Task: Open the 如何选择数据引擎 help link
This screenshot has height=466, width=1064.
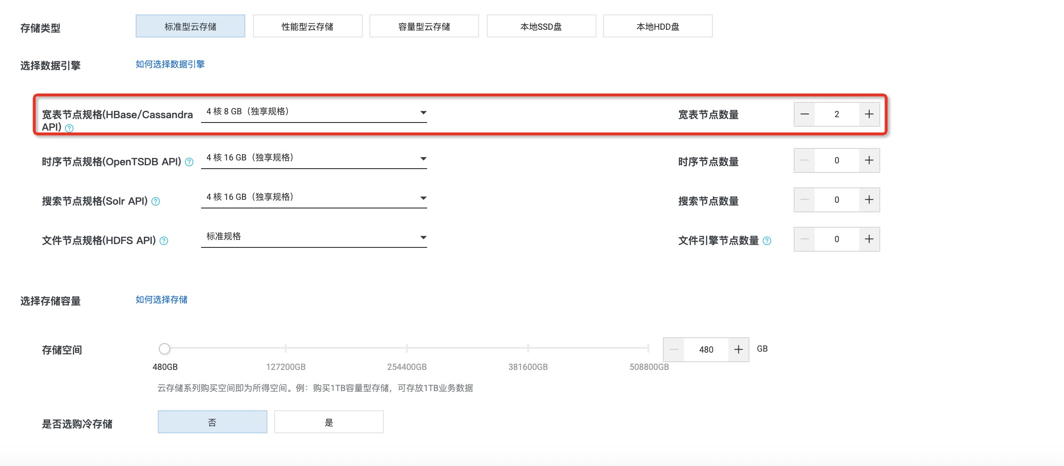Action: tap(170, 64)
